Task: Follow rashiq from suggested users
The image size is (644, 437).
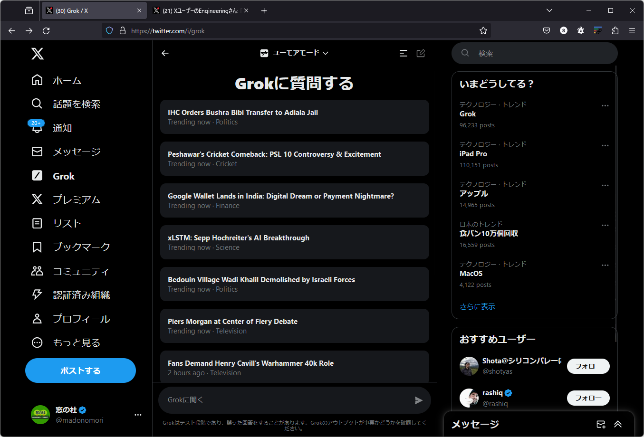Action: pyautogui.click(x=588, y=398)
